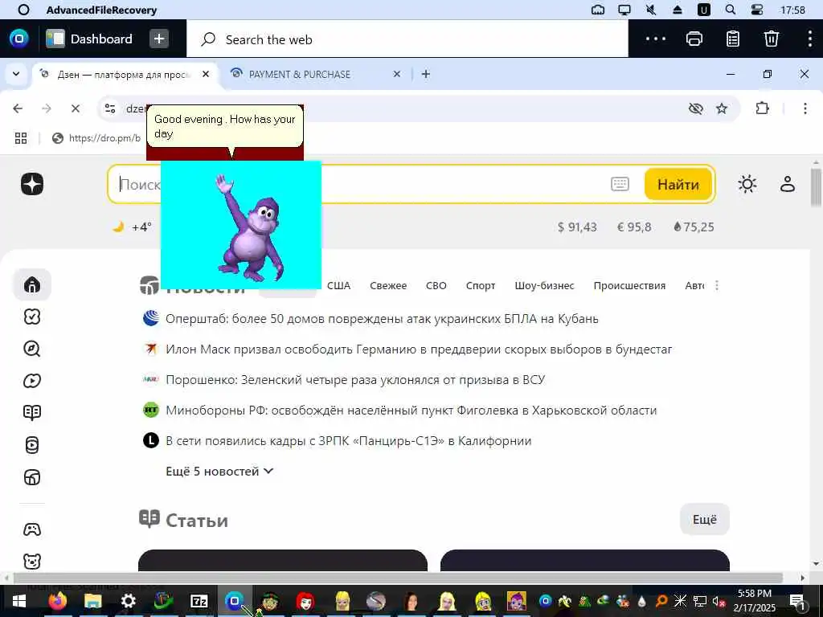Open the three-dot horizontal menu in the top toolbar
The height and width of the screenshot is (617, 823).
point(656,39)
